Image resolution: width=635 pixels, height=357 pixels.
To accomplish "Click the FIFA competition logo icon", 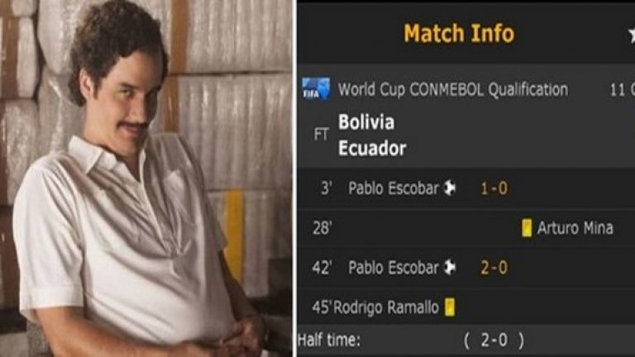I will click(316, 88).
